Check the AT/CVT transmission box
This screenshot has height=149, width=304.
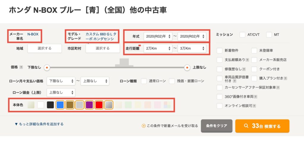click(x=242, y=35)
